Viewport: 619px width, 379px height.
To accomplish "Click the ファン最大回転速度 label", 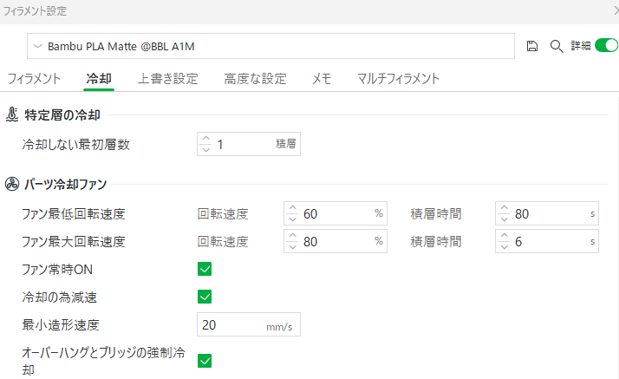I will pos(74,242).
